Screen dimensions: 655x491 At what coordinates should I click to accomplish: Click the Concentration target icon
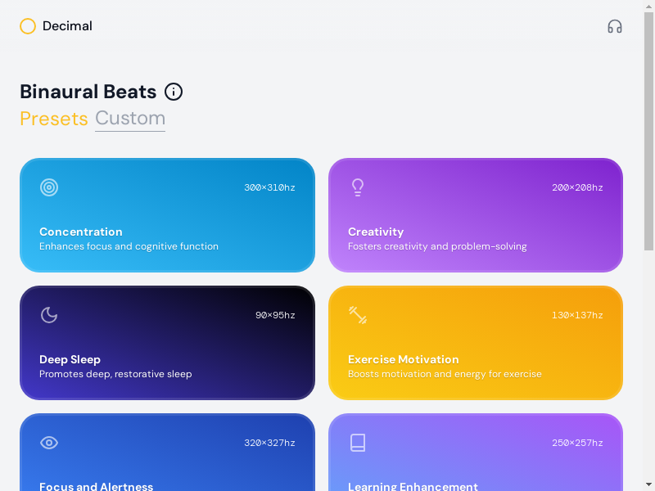(49, 187)
